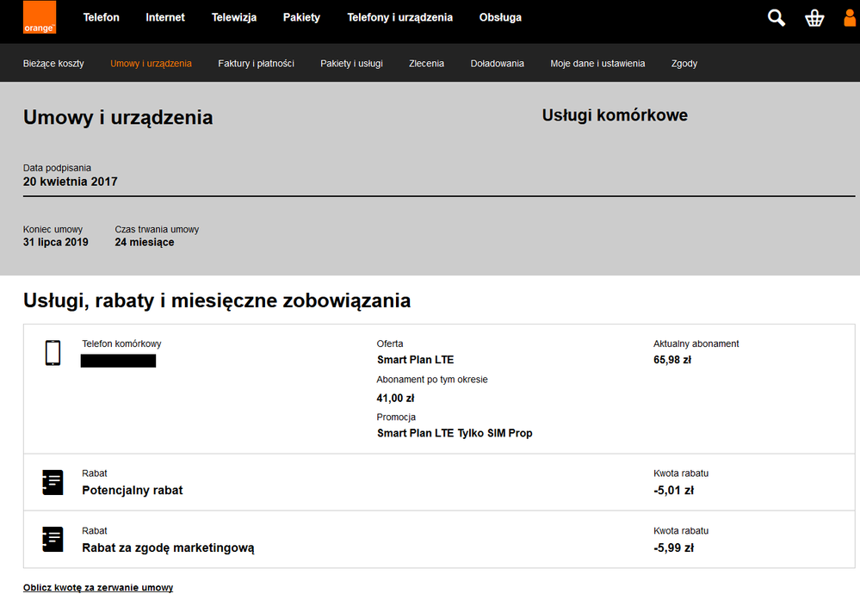Open the search magnifier icon
Viewport: 860px width, 600px height.
(x=776, y=17)
